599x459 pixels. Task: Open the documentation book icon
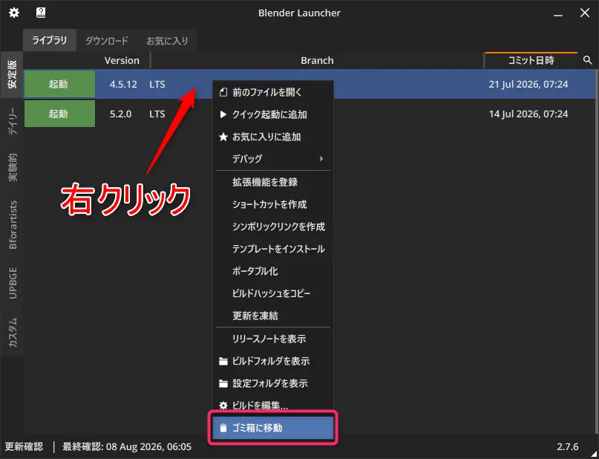tap(41, 13)
